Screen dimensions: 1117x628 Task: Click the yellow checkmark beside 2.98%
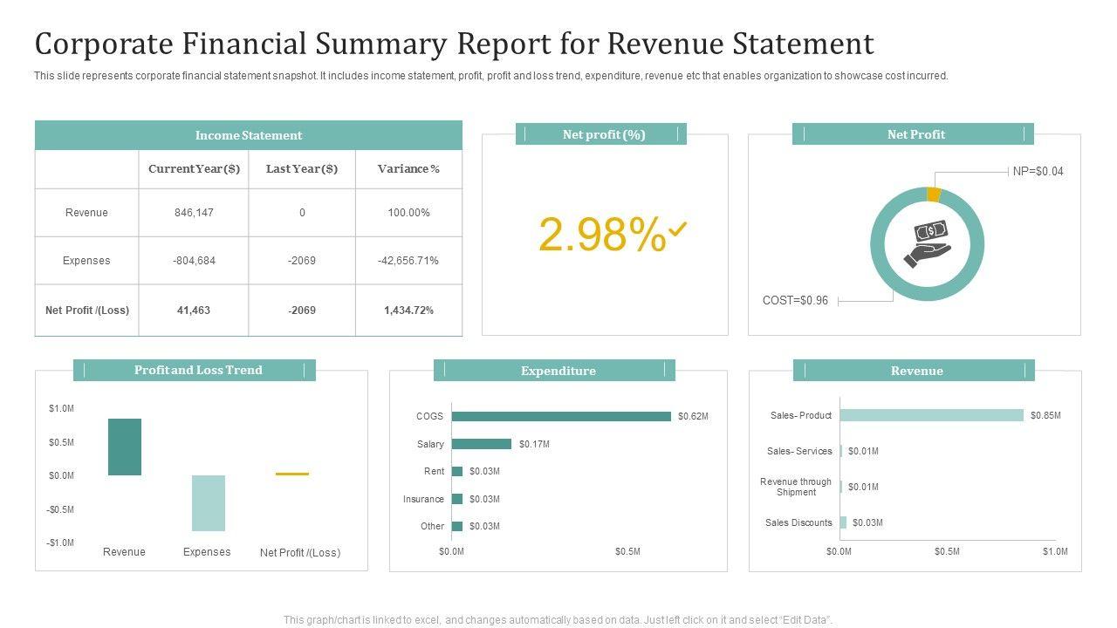[678, 229]
